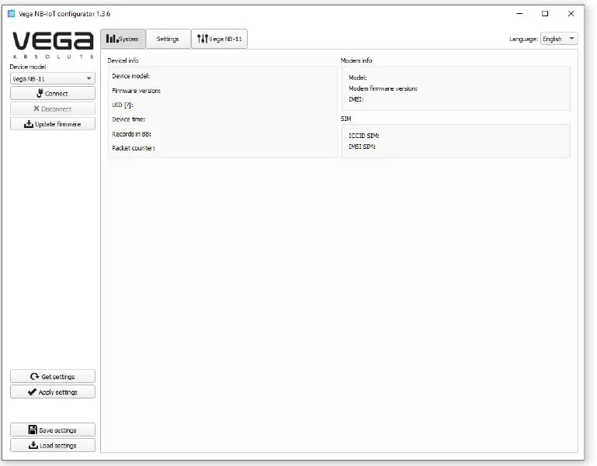Screen dimensions: 597x466
Task: Click the Firmware version: label
Action: (137, 91)
